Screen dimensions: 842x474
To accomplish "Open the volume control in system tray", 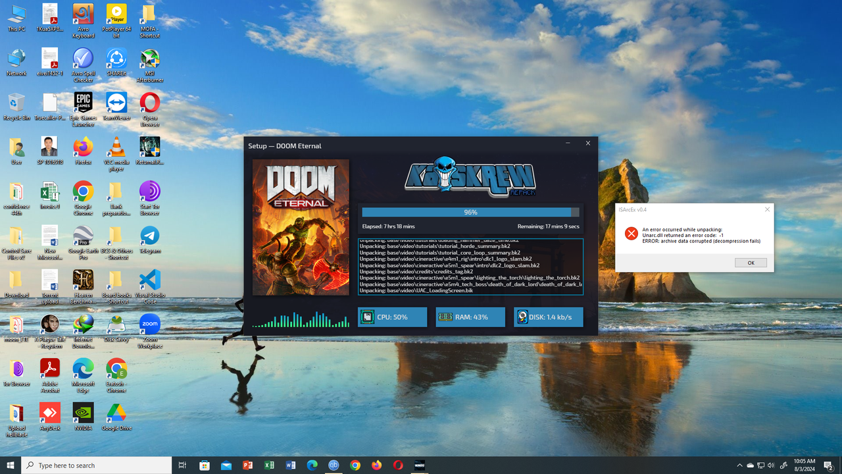I will (x=771, y=465).
